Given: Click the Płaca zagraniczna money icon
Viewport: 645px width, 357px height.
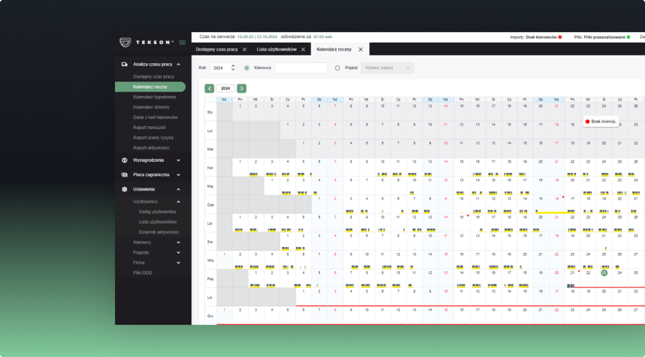Looking at the screenshot, I should (x=125, y=174).
